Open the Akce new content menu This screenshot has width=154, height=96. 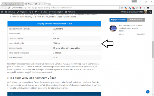click(x=44, y=12)
